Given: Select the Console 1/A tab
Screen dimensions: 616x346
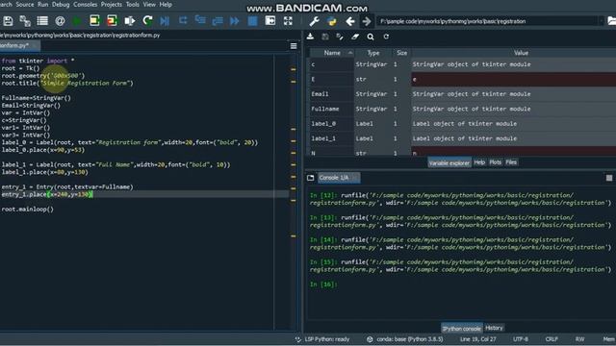Looking at the screenshot, I should (339, 178).
